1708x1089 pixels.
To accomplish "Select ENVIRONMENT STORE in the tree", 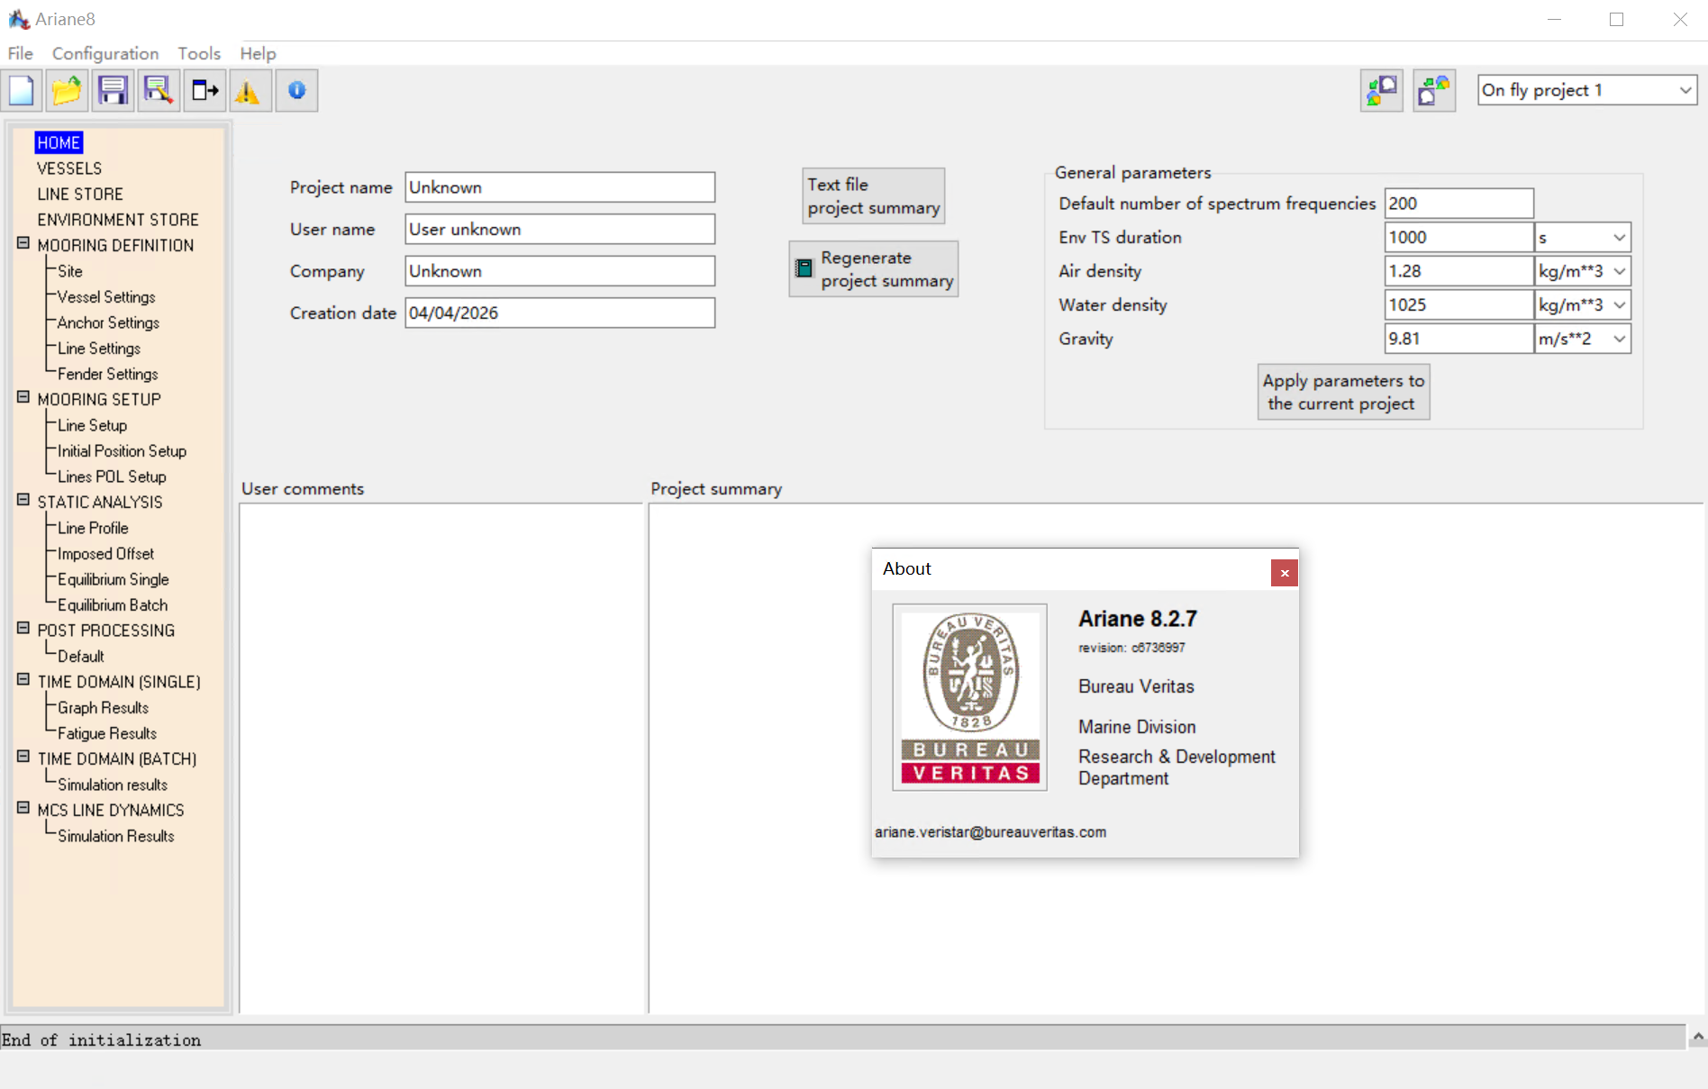I will click(x=118, y=220).
